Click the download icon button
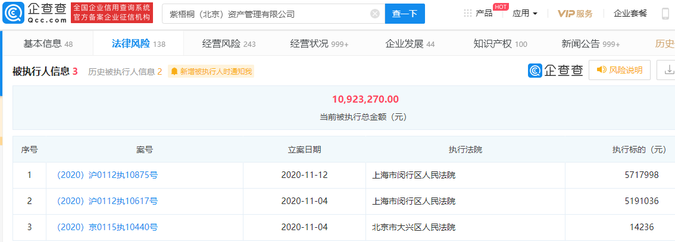The width and height of the screenshot is (675, 242). click(x=668, y=70)
